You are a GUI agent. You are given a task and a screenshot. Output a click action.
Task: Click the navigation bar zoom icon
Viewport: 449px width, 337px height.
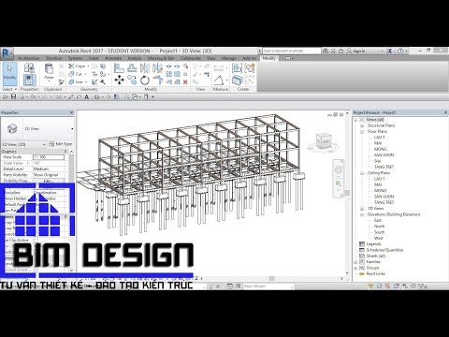339,184
